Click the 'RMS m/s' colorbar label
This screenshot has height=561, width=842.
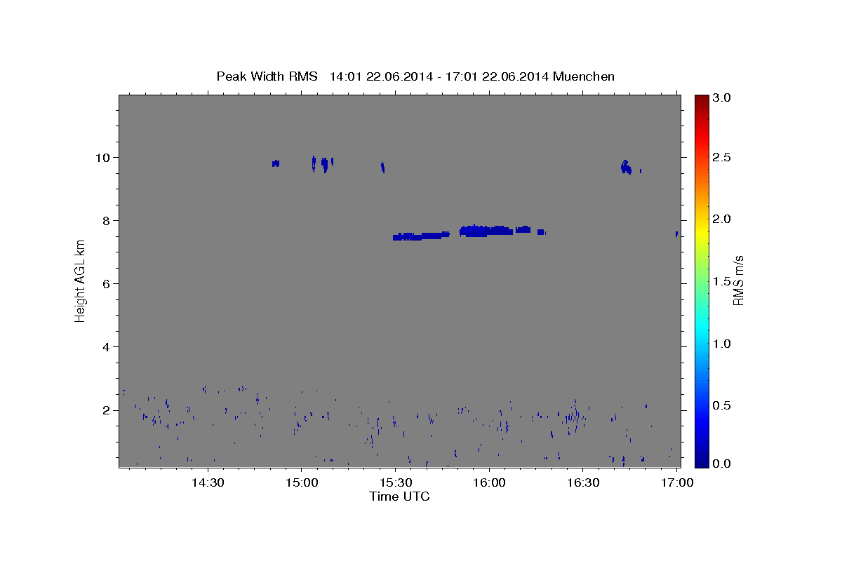738,281
